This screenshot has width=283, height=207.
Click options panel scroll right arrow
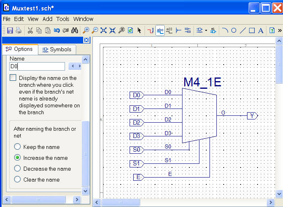pyautogui.click(x=77, y=200)
